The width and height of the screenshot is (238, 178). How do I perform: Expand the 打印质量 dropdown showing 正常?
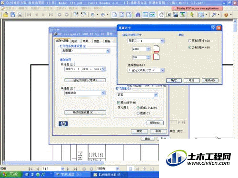(156, 95)
